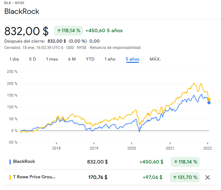The width and height of the screenshot is (221, 190).
Task: Select the 1 año range tab
Action: coord(110,59)
